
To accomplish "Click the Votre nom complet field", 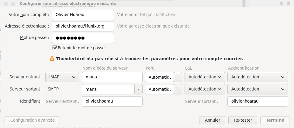I will 83,15.
